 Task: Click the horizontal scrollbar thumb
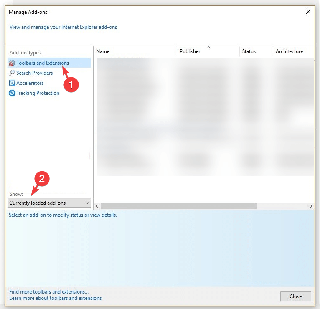(178, 206)
